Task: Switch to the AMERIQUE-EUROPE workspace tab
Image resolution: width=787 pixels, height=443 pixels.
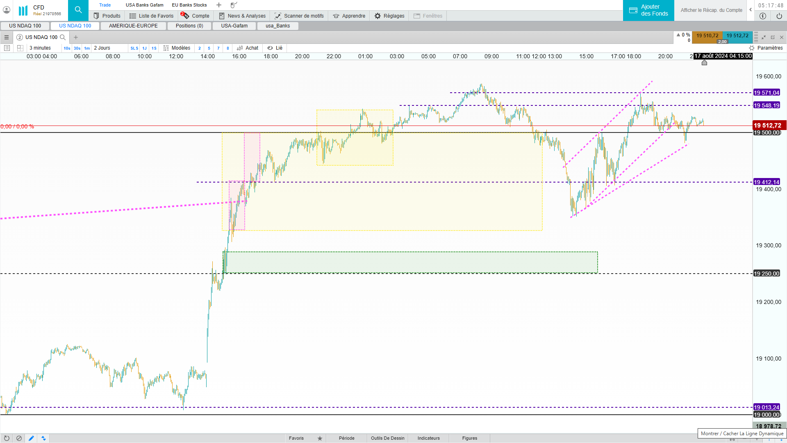Action: (x=133, y=26)
